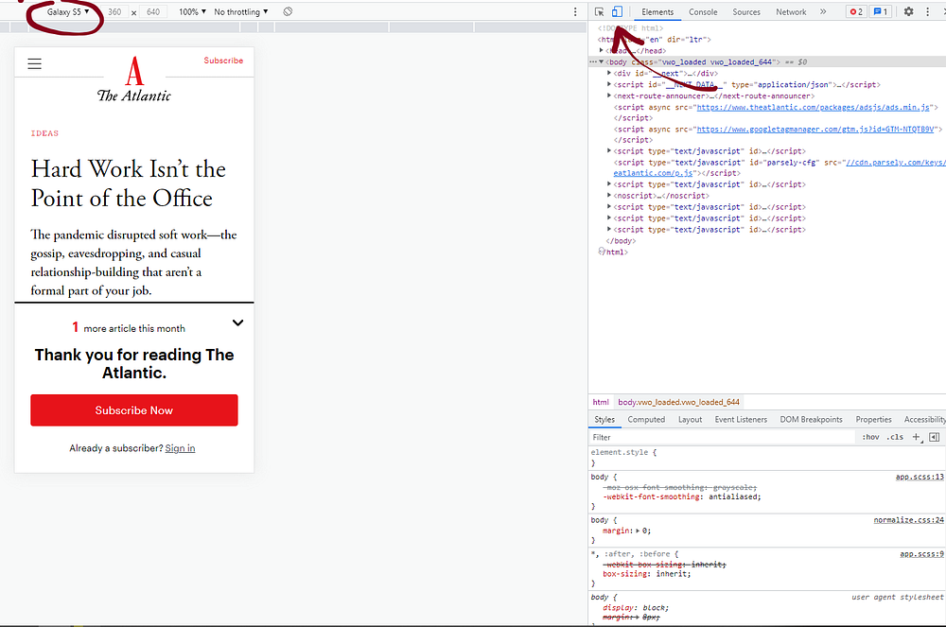Select the closing </body> tag row
The image size is (946, 627).
click(621, 241)
